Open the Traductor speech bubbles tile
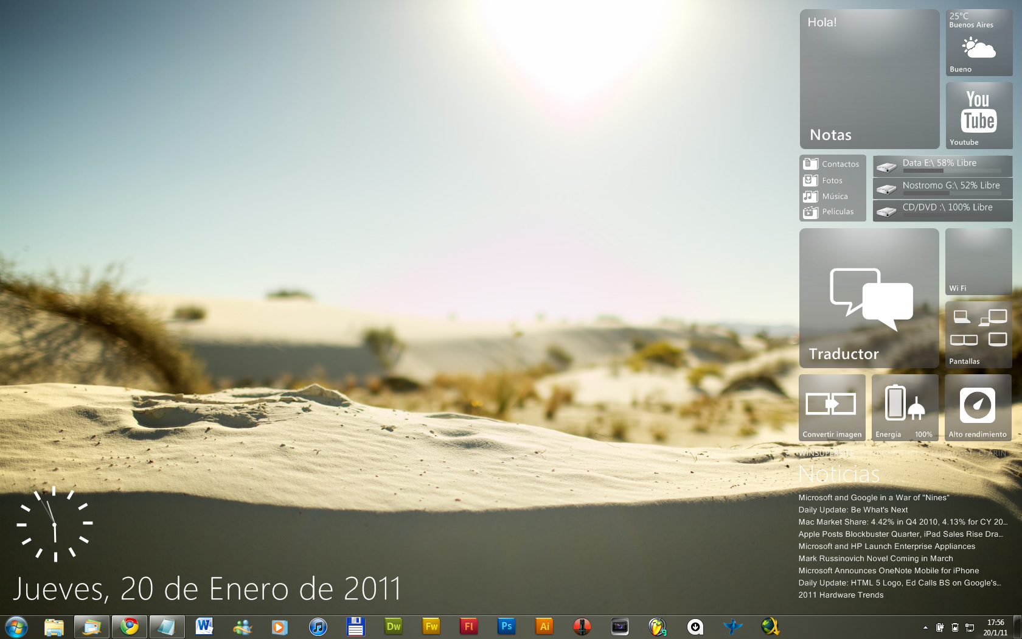 869,298
